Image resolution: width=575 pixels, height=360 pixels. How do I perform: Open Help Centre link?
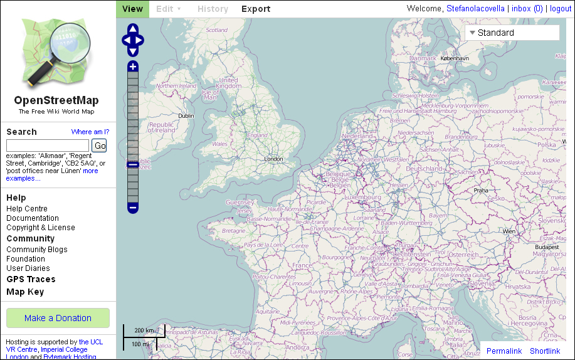coord(27,208)
